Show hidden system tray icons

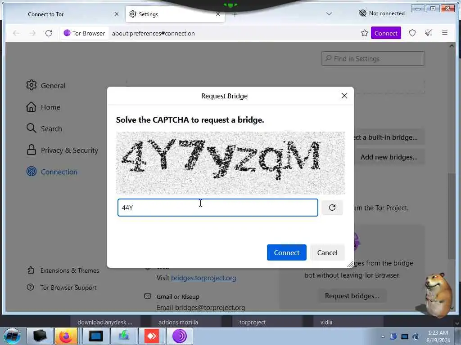pos(383,336)
